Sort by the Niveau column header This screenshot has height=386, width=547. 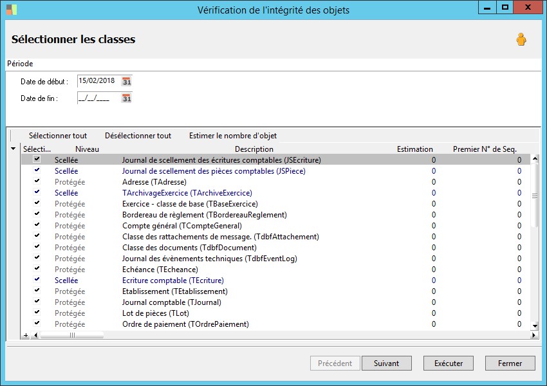pyautogui.click(x=87, y=149)
